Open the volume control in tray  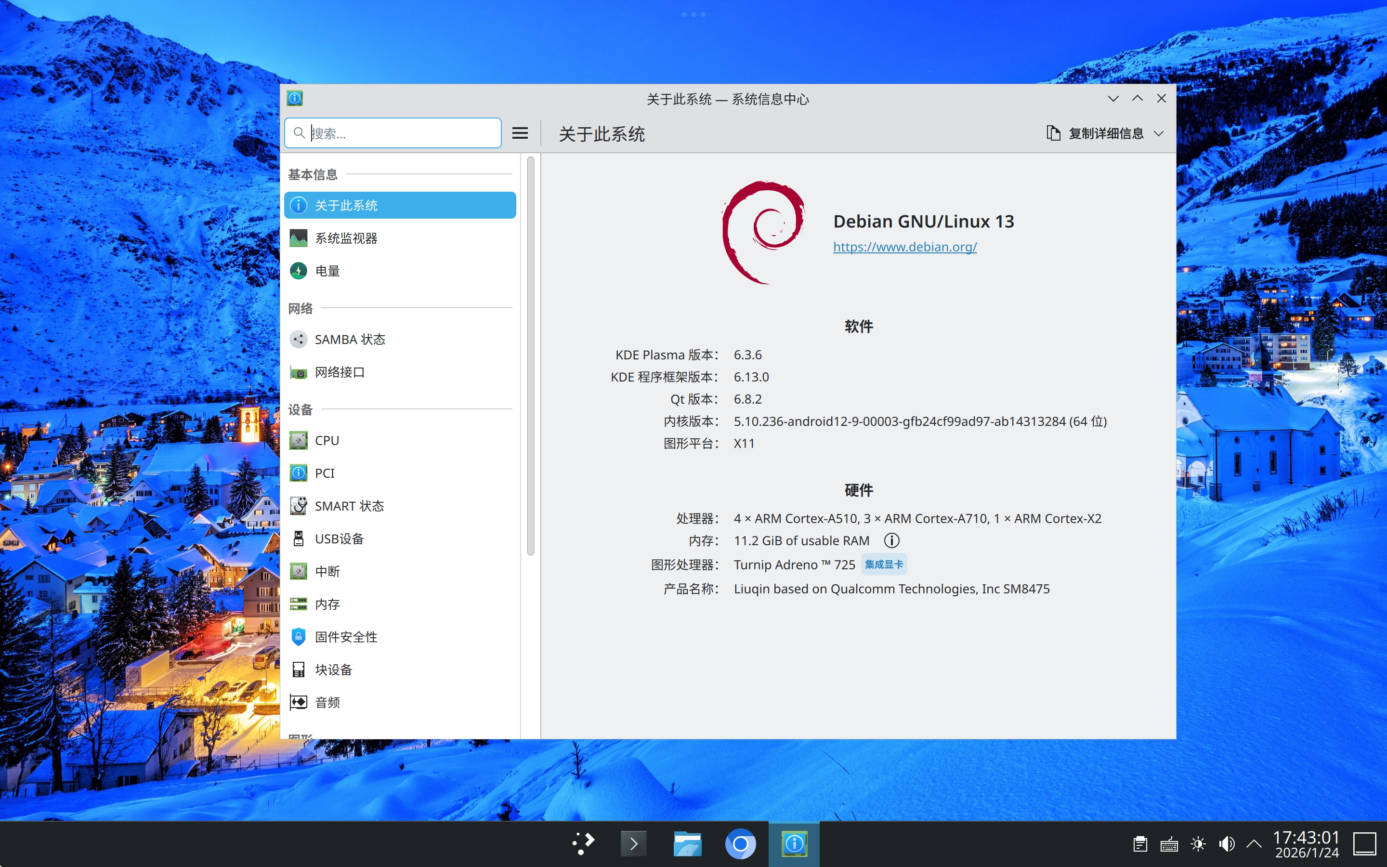point(1227,843)
